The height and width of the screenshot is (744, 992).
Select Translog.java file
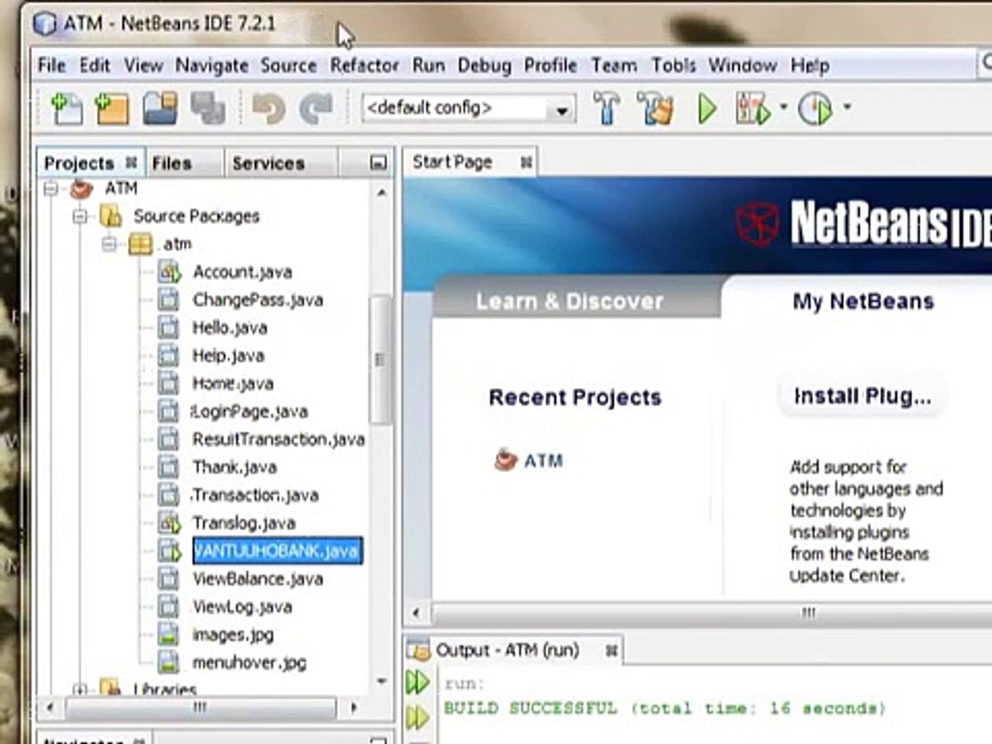tap(244, 523)
